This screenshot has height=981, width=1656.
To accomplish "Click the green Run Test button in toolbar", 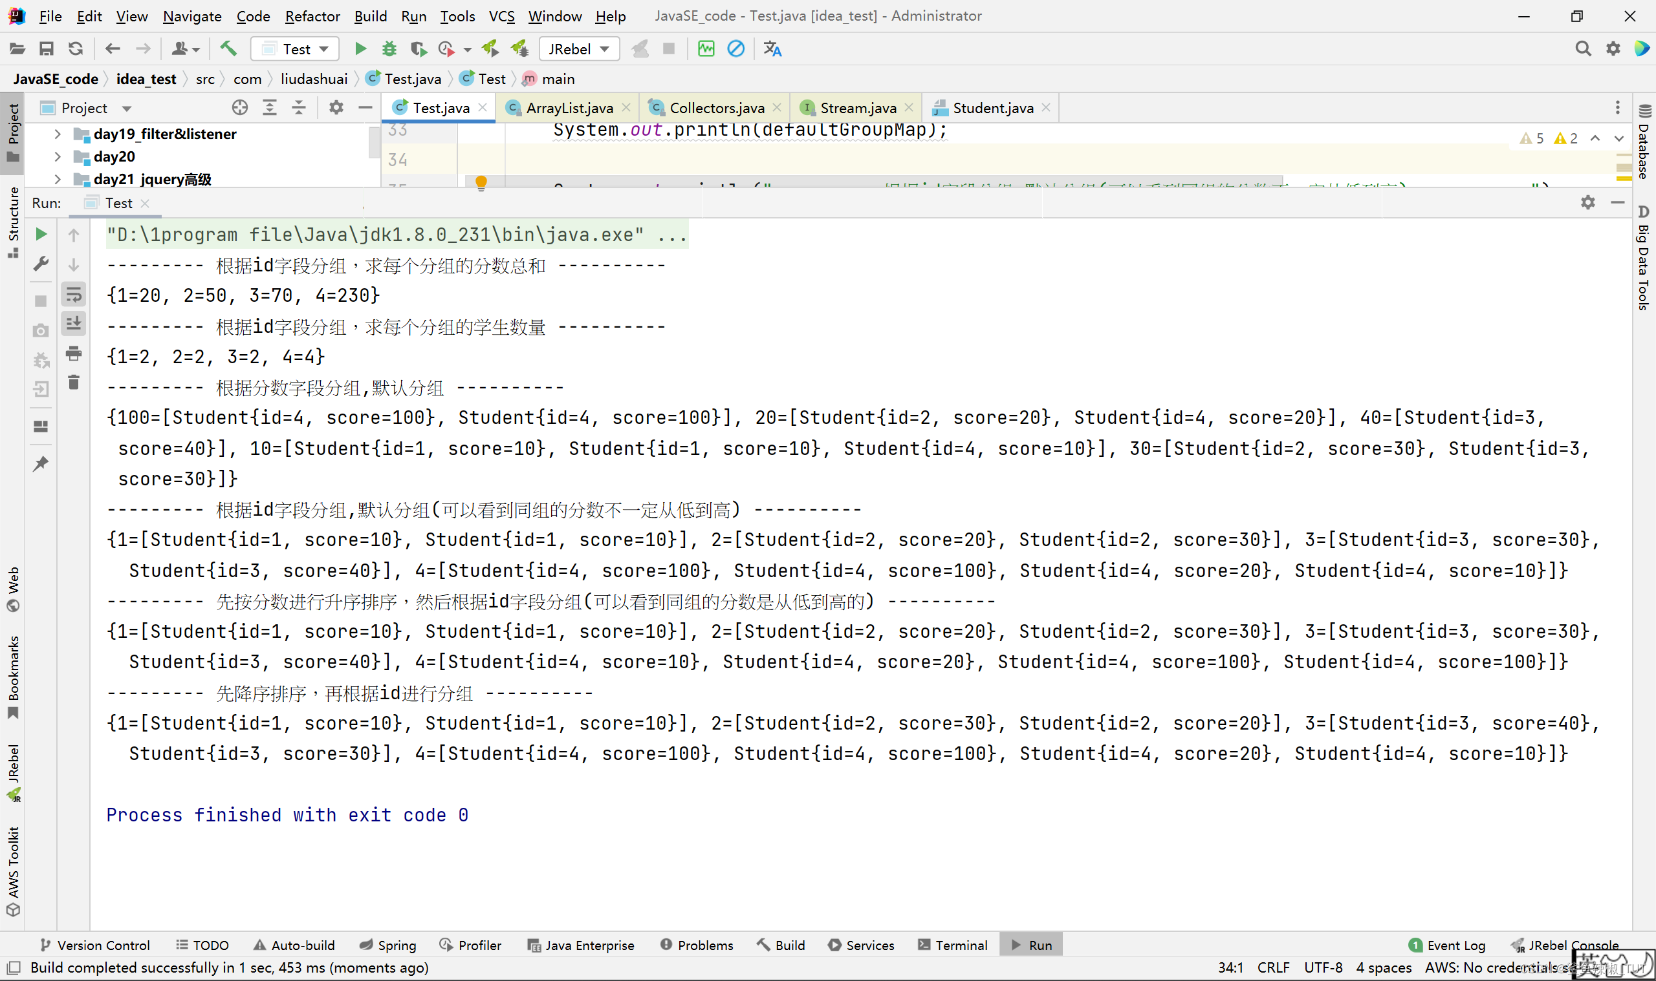I will tap(360, 49).
